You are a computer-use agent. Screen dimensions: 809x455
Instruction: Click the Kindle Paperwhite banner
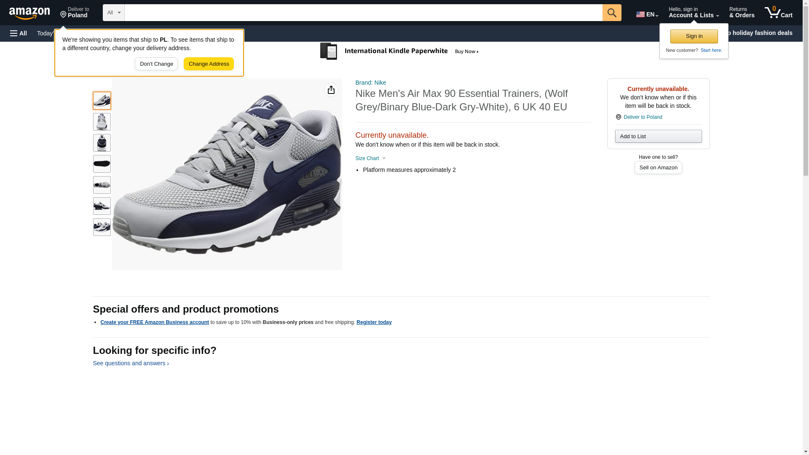(x=399, y=51)
